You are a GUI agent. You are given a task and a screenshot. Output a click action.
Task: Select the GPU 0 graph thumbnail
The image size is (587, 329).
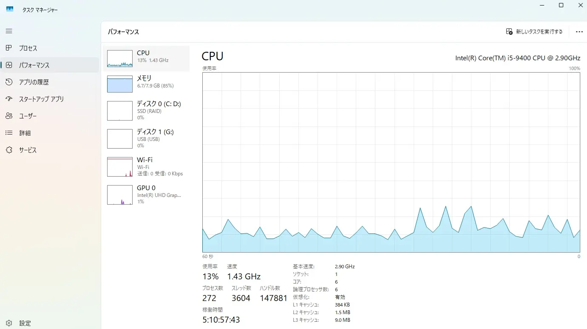(120, 195)
